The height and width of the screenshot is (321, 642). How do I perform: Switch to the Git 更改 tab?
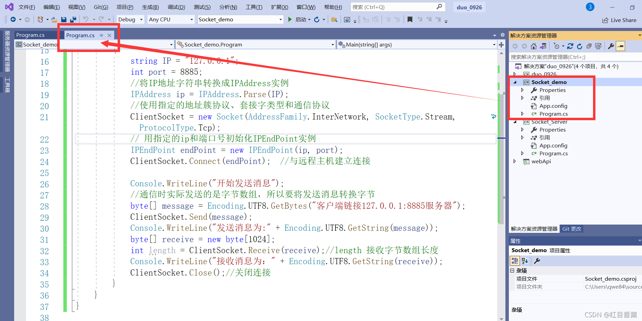[x=572, y=229]
